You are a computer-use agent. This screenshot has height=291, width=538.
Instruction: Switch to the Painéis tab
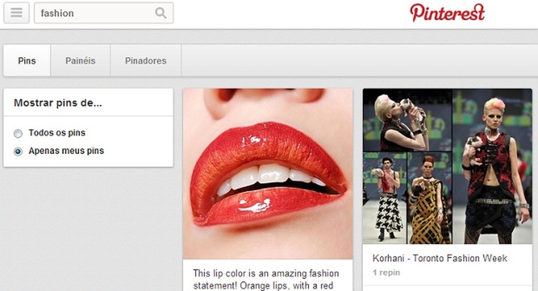[x=80, y=61]
